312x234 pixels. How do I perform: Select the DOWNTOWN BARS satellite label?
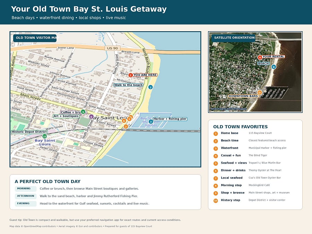click(x=243, y=96)
